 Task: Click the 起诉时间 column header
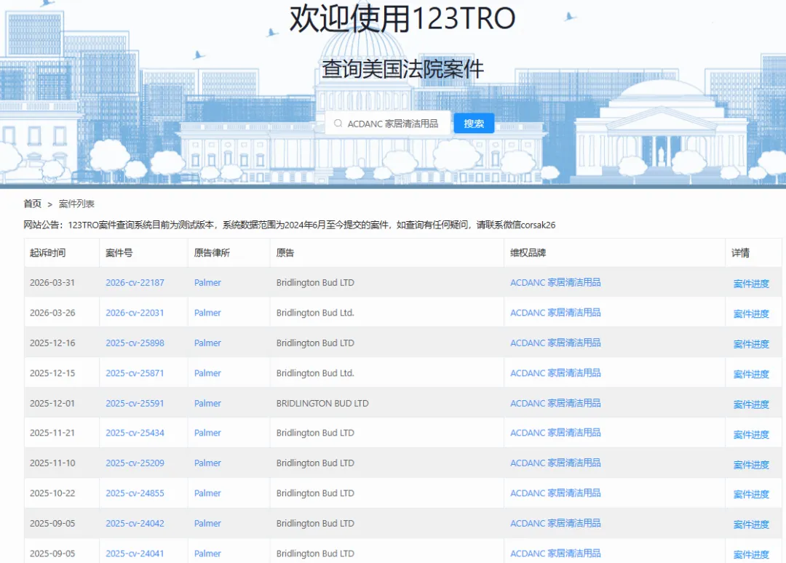pyautogui.click(x=47, y=253)
